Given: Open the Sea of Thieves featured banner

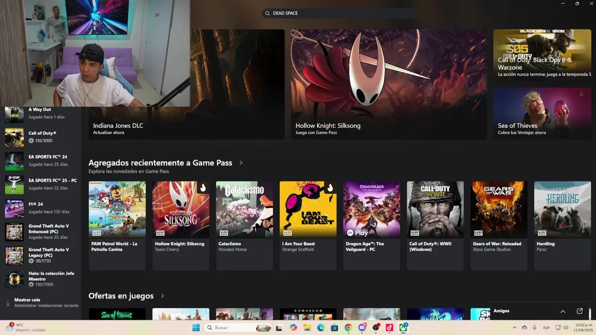Looking at the screenshot, I should [542, 113].
